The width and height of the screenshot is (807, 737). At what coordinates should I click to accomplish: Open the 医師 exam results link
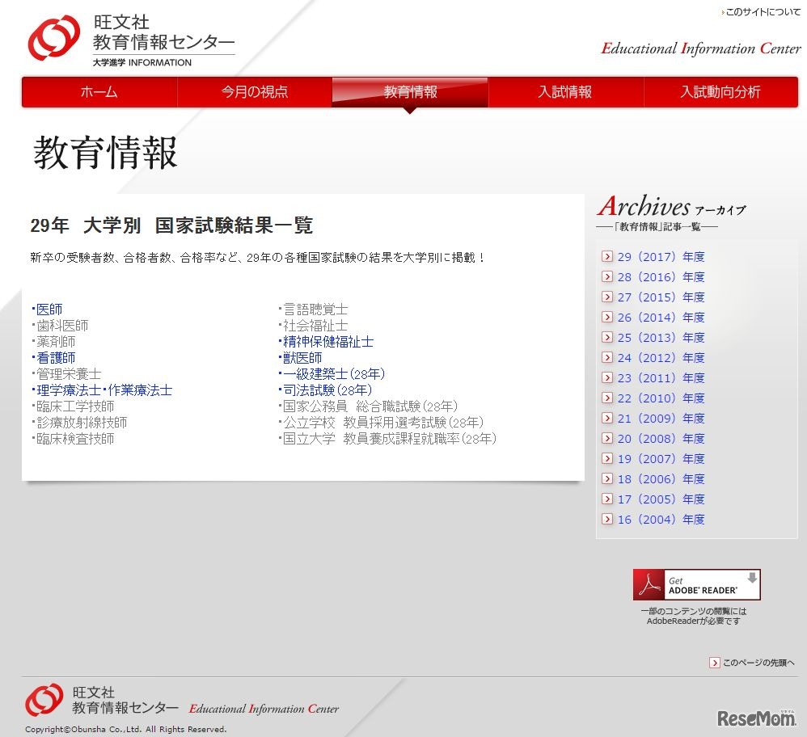[x=49, y=309]
